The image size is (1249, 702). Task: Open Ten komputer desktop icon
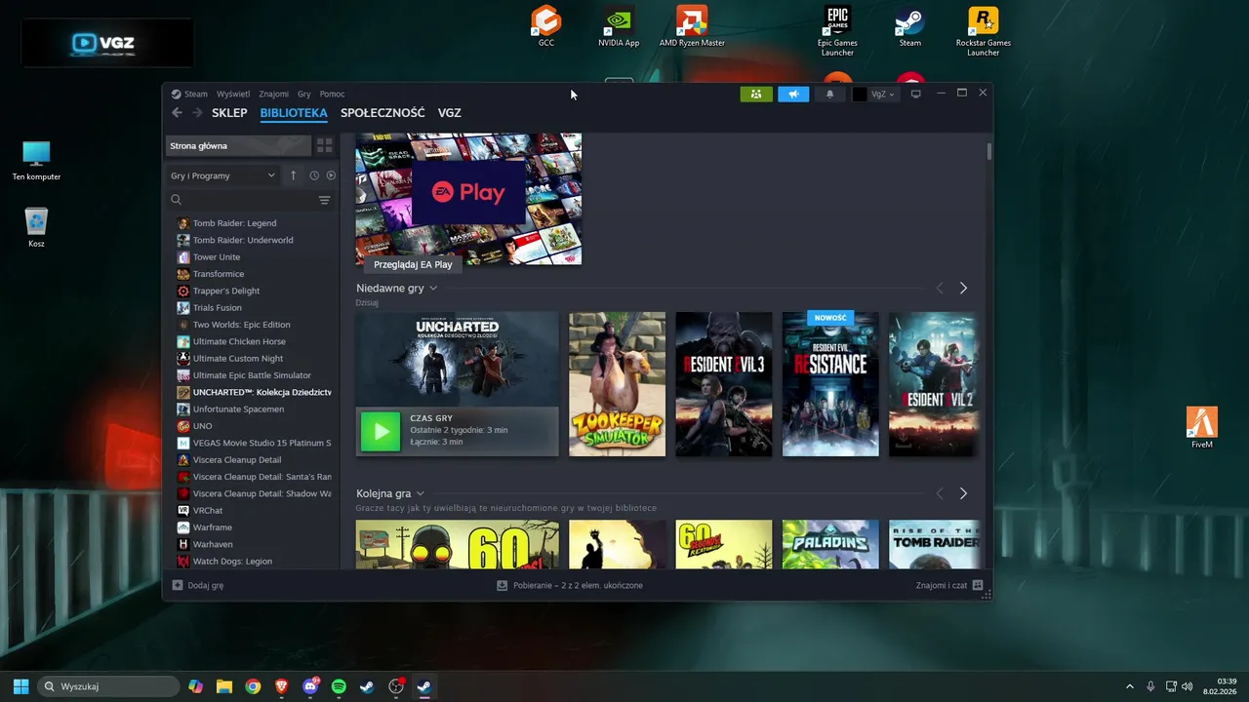coord(36,160)
